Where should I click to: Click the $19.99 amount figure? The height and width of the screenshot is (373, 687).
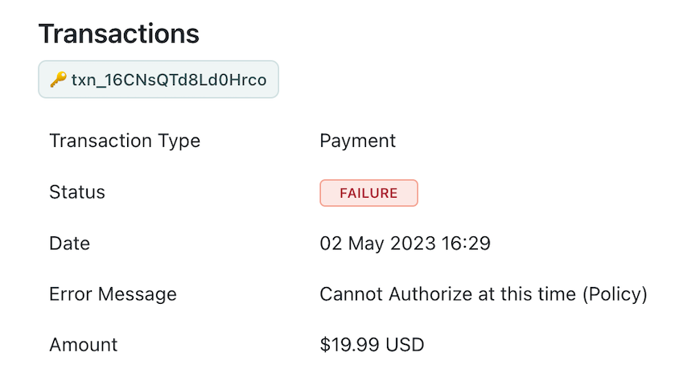[350, 345]
